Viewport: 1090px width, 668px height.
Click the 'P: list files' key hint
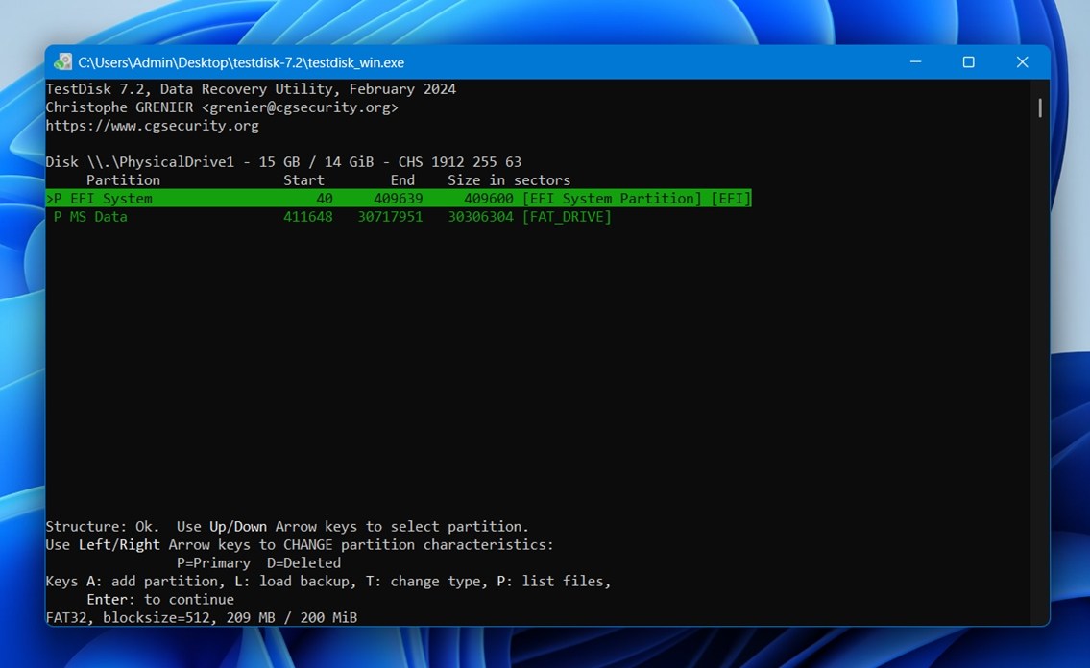coord(550,582)
